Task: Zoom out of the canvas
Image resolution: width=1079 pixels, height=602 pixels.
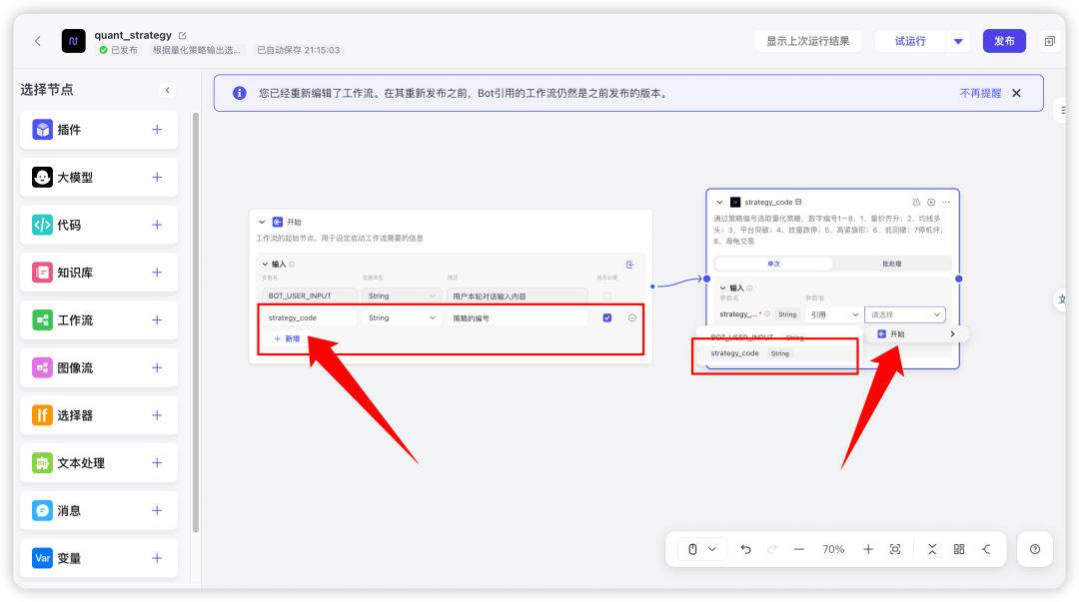Action: 799,549
